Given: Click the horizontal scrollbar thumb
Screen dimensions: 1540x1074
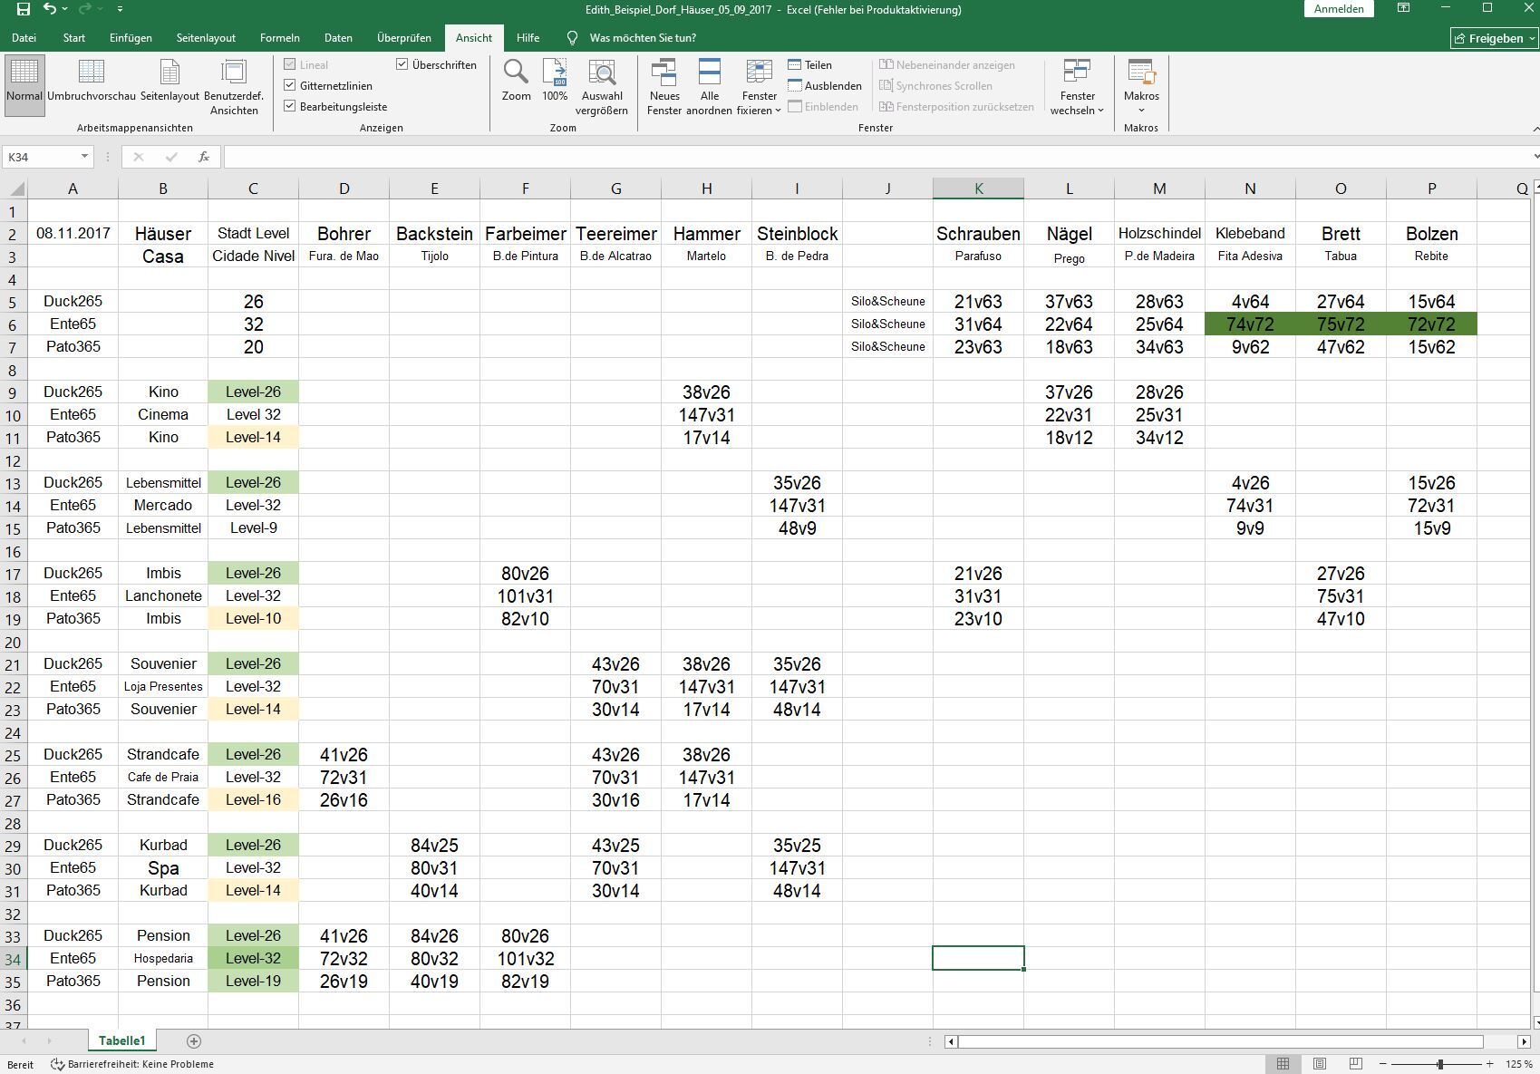Looking at the screenshot, I should point(1221,1041).
